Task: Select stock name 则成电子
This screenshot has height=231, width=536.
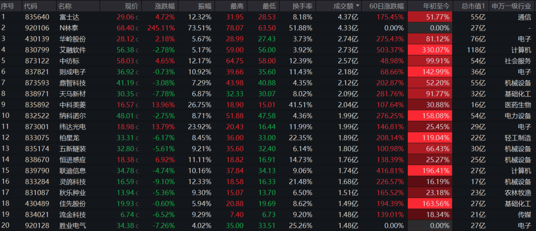Action: [72, 72]
